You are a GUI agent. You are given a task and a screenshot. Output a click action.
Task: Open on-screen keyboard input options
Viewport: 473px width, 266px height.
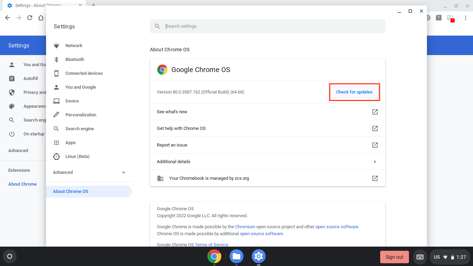(420, 257)
